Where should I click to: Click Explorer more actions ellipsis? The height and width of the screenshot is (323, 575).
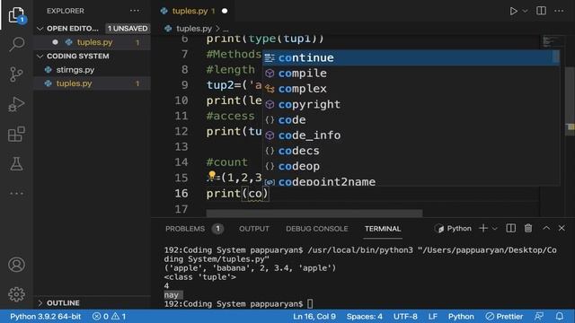(x=135, y=11)
